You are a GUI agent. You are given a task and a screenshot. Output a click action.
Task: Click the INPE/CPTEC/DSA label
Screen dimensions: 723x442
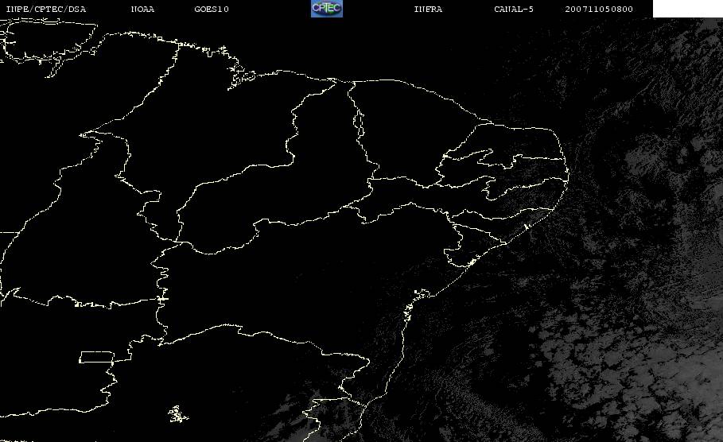click(45, 10)
